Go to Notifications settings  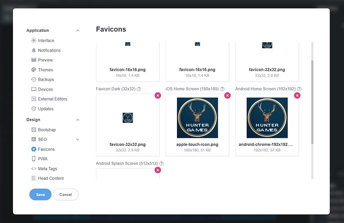coord(49,50)
